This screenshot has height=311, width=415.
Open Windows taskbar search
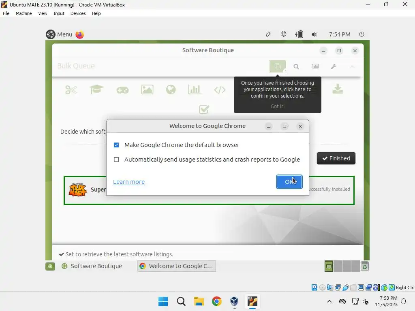181,301
